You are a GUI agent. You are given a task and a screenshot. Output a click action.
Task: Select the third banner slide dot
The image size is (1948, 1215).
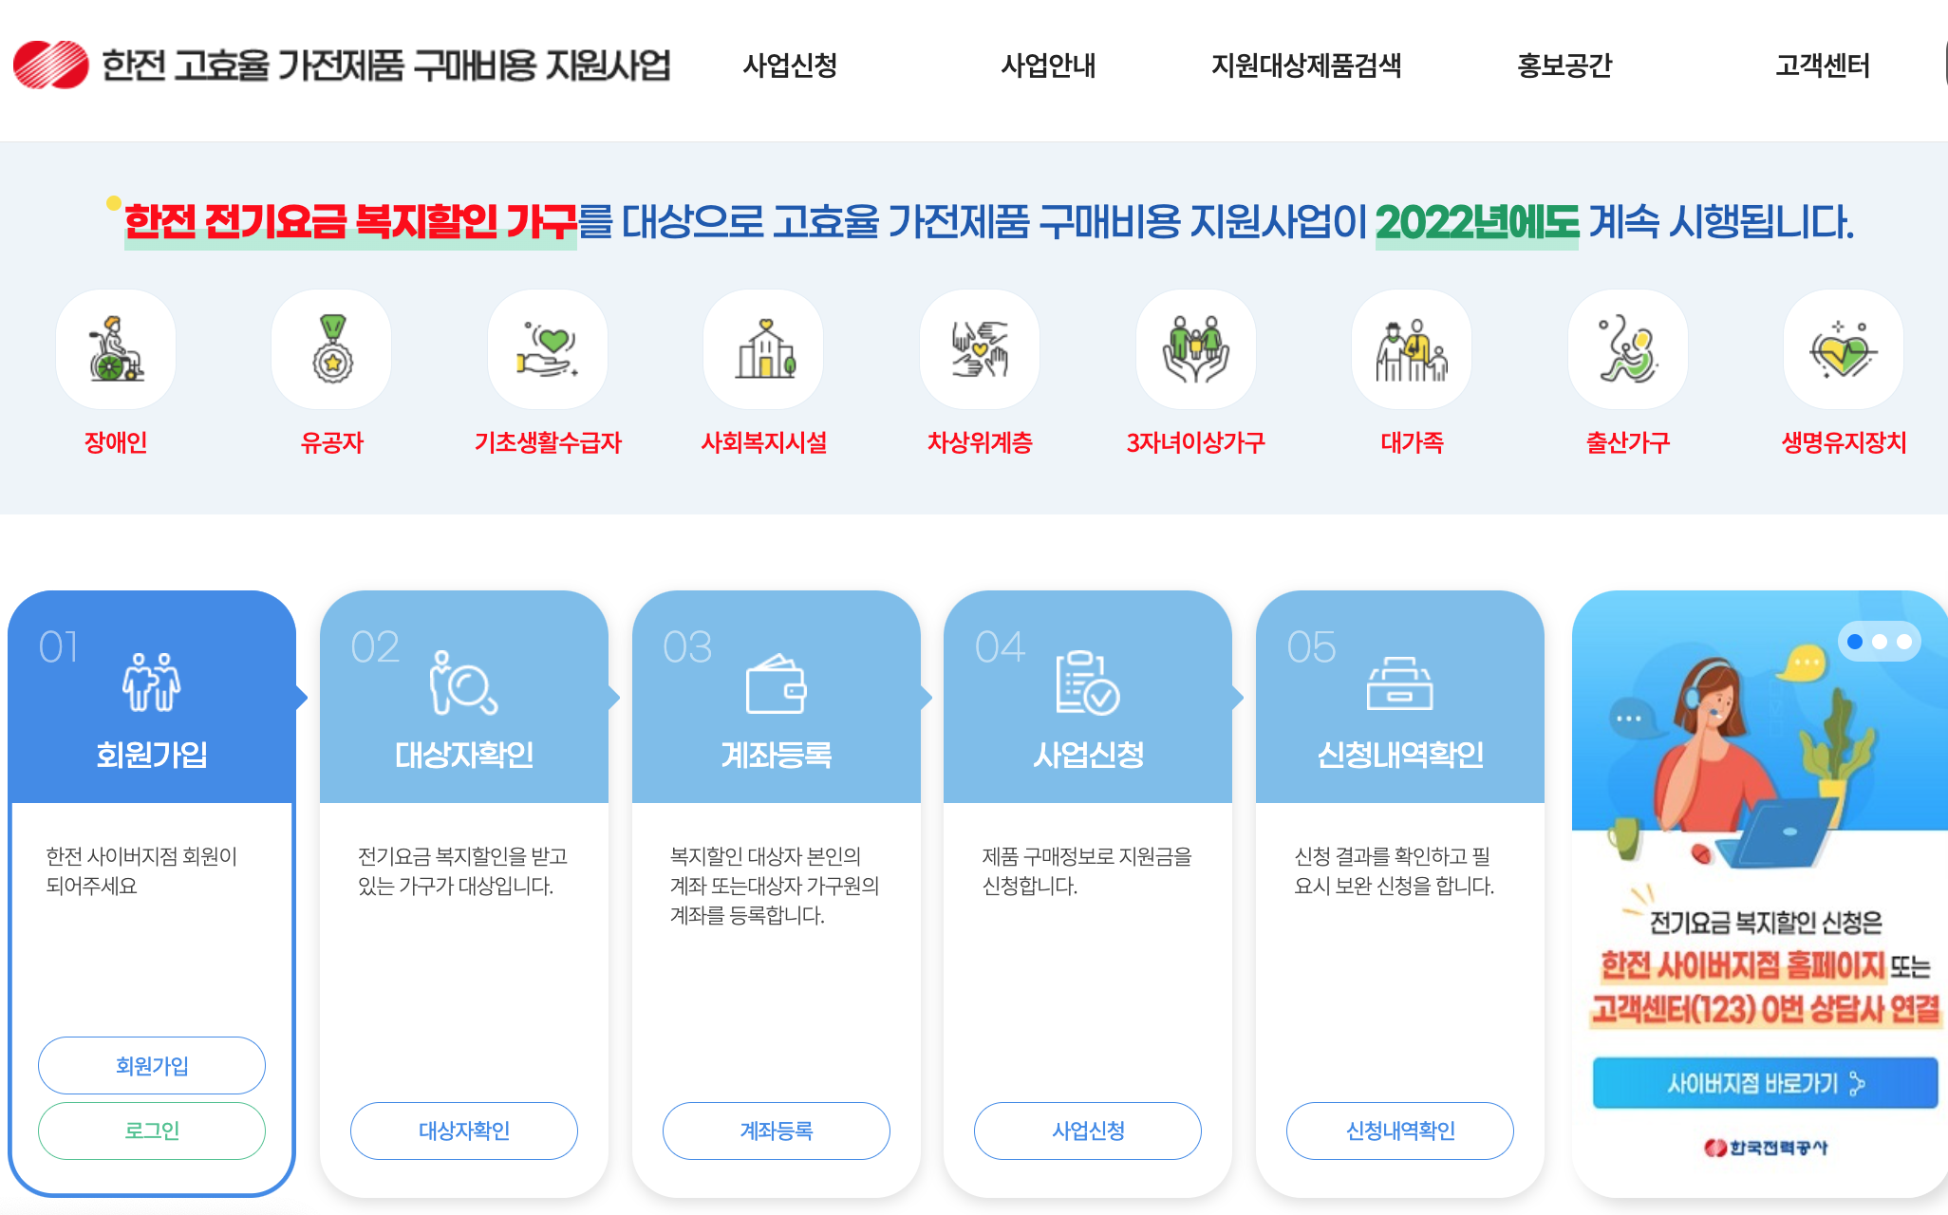[x=1904, y=642]
